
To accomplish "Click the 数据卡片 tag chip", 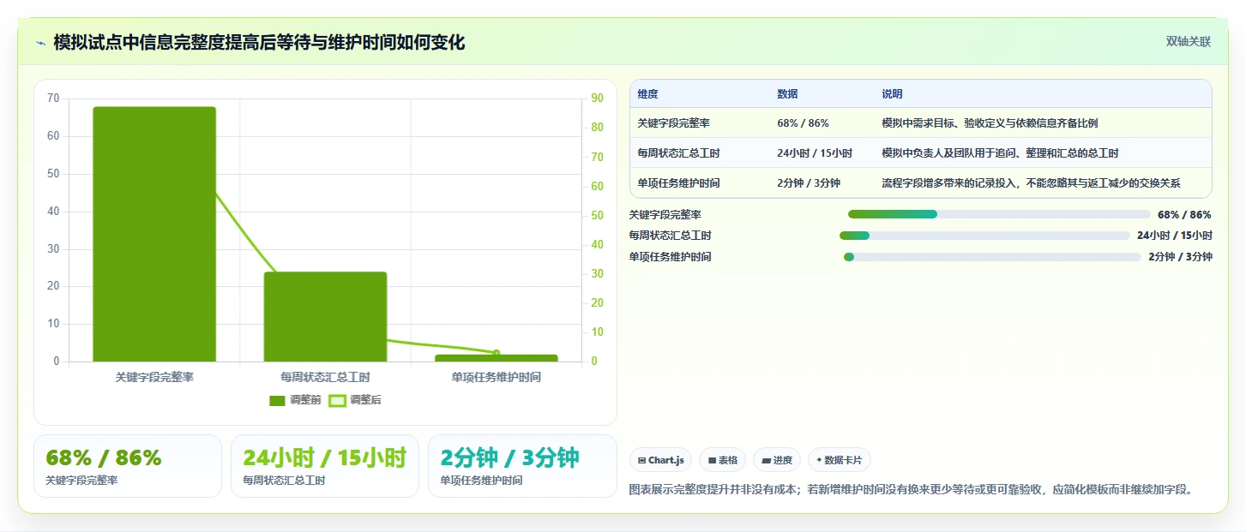I will point(840,460).
